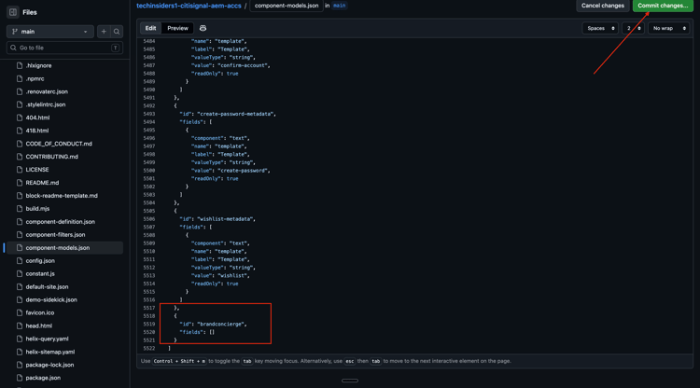Click line number 5519 in gutter
Screen dimensions: 700x388
tap(149, 325)
